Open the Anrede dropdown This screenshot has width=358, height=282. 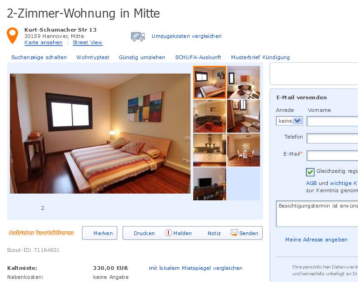coord(289,120)
